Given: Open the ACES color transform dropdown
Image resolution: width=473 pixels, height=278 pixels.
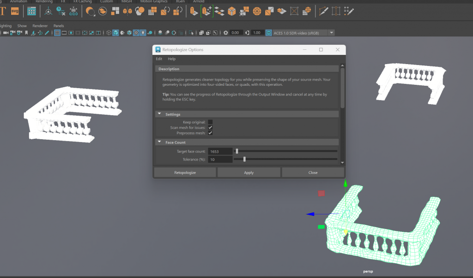Looking at the screenshot, I should [331, 33].
